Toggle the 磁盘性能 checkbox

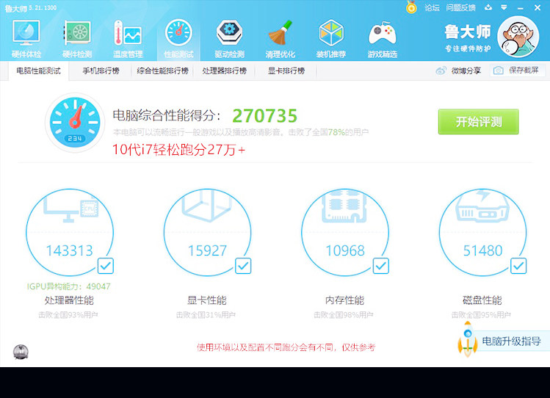(x=518, y=266)
